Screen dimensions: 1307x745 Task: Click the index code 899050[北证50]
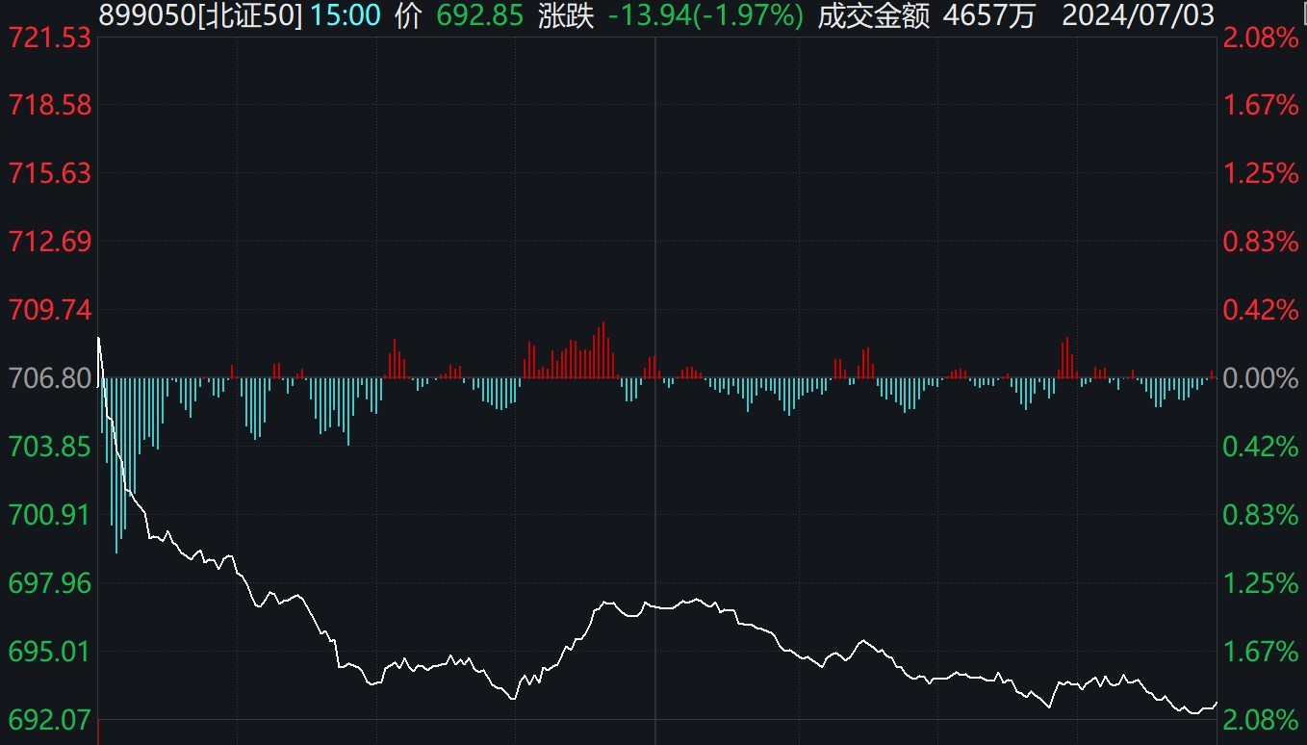click(199, 14)
